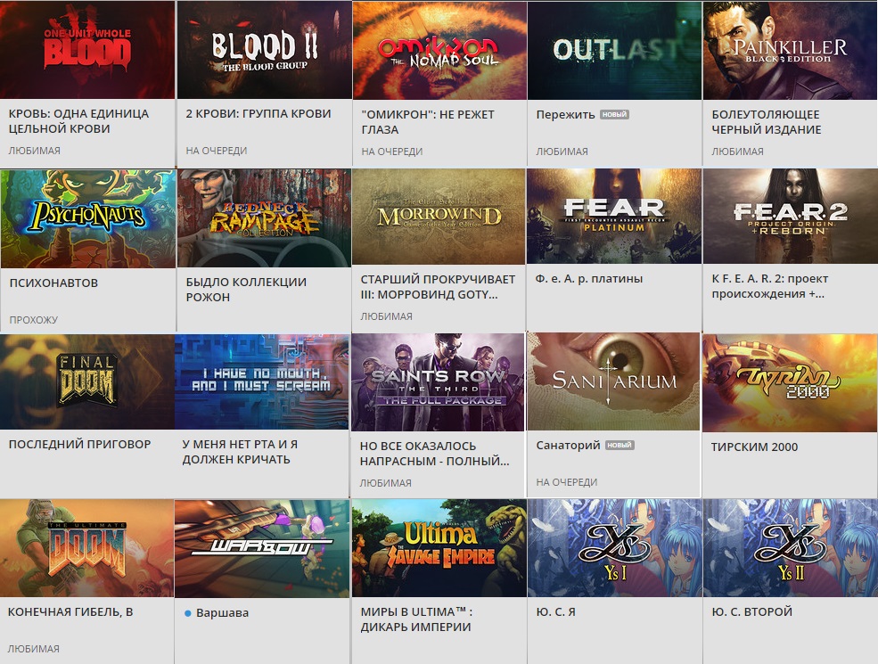Viewport: 878px width, 664px height.
Task: Click the blue status dot beside Варшава
Action: [x=188, y=613]
